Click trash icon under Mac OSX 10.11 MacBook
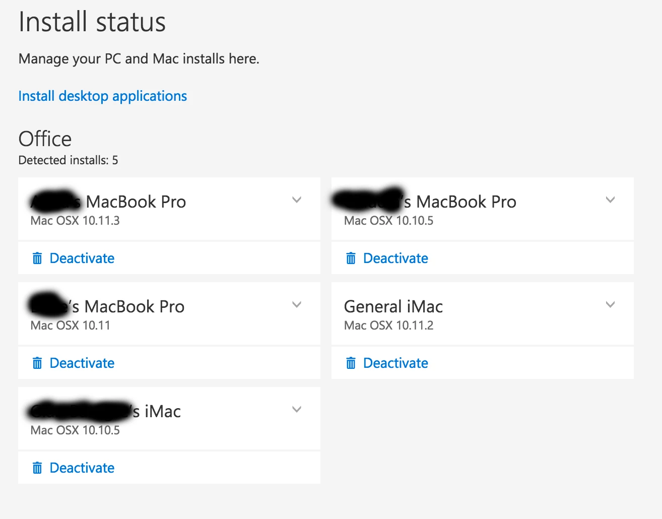Screen dimensions: 662x519 37,363
